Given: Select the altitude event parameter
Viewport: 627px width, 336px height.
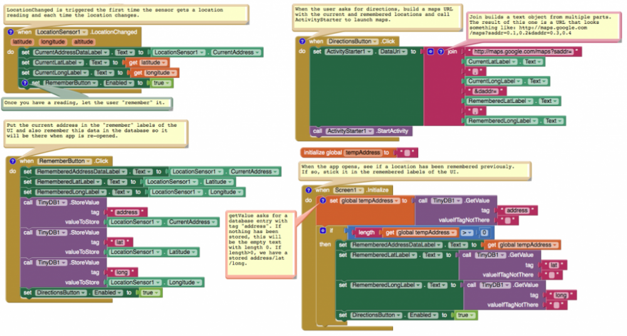Looking at the screenshot, I should [83, 41].
